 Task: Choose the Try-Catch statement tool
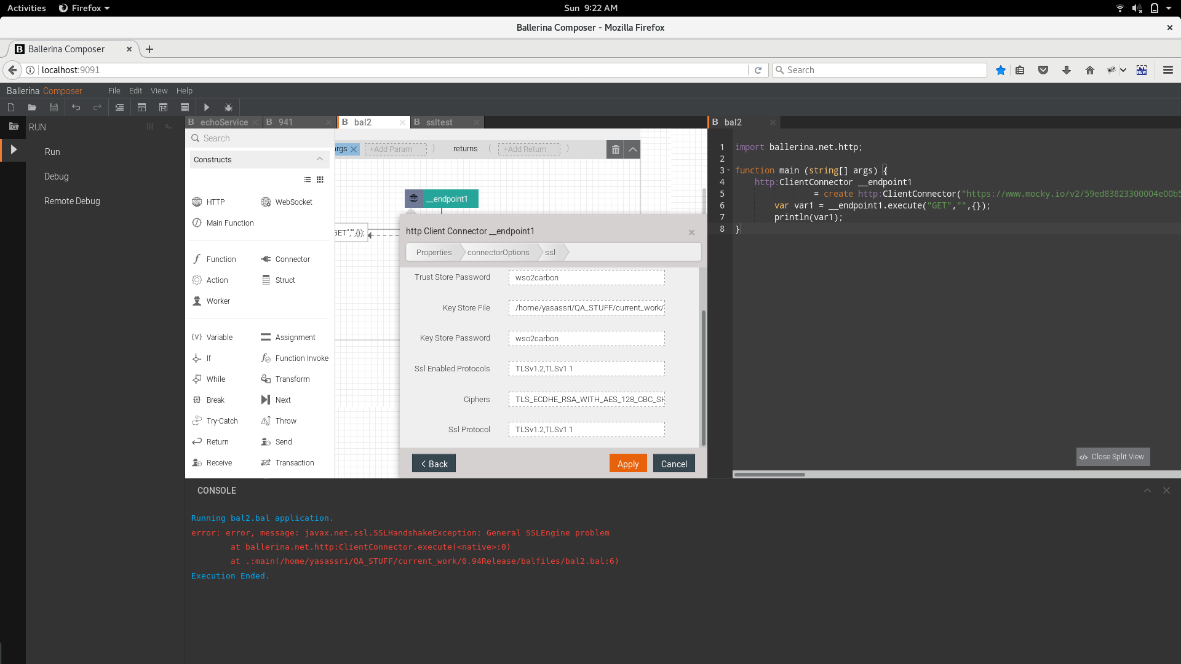[x=215, y=421]
